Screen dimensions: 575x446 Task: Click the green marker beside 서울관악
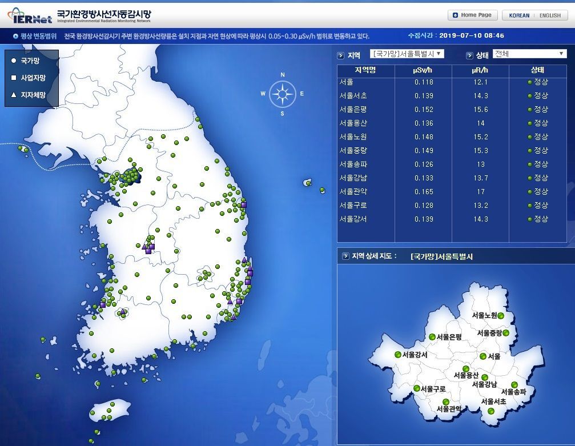pyautogui.click(x=446, y=402)
